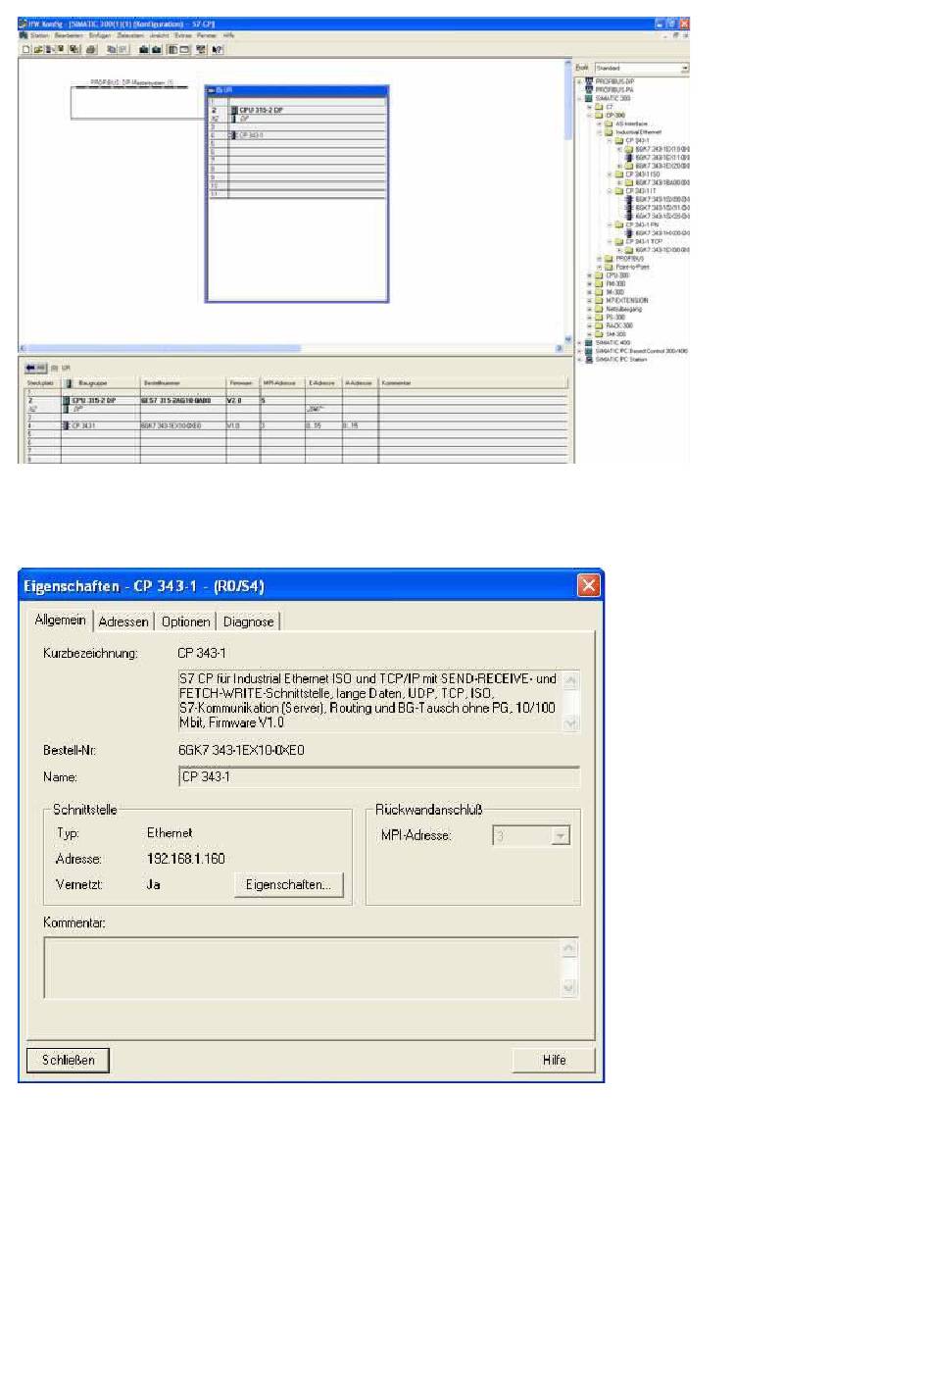Click the Bestellnummer column header
Viewport: 931px width, 1392px height.
tap(183, 383)
